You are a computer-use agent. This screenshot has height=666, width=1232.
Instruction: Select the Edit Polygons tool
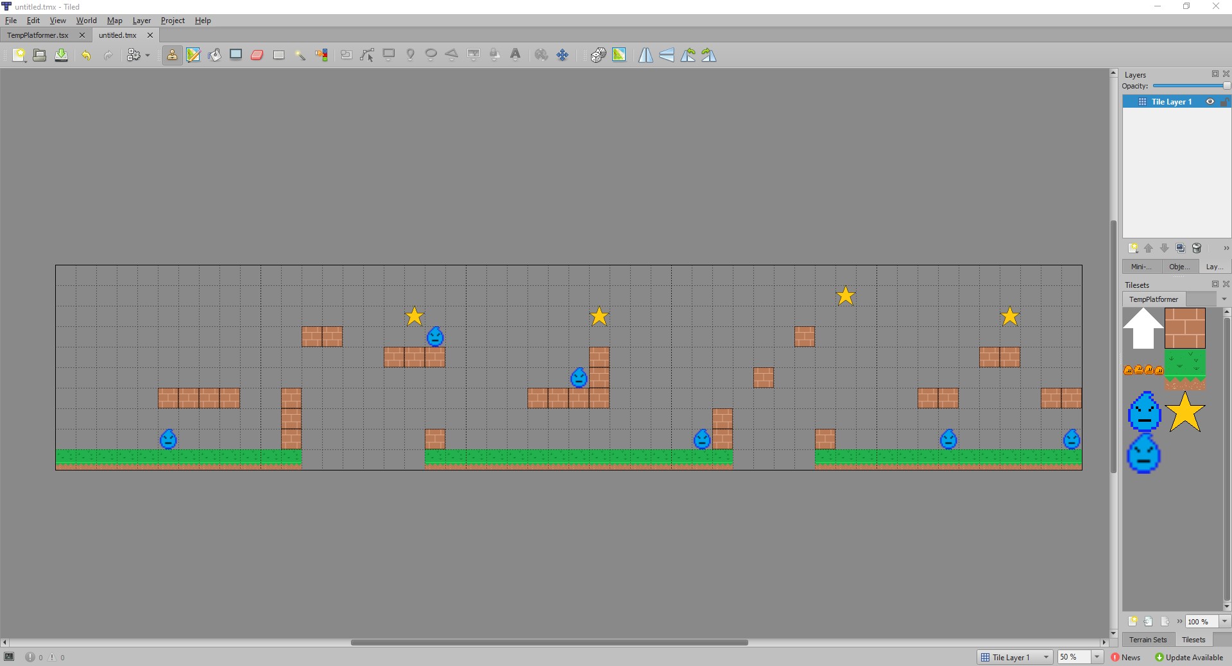click(368, 55)
